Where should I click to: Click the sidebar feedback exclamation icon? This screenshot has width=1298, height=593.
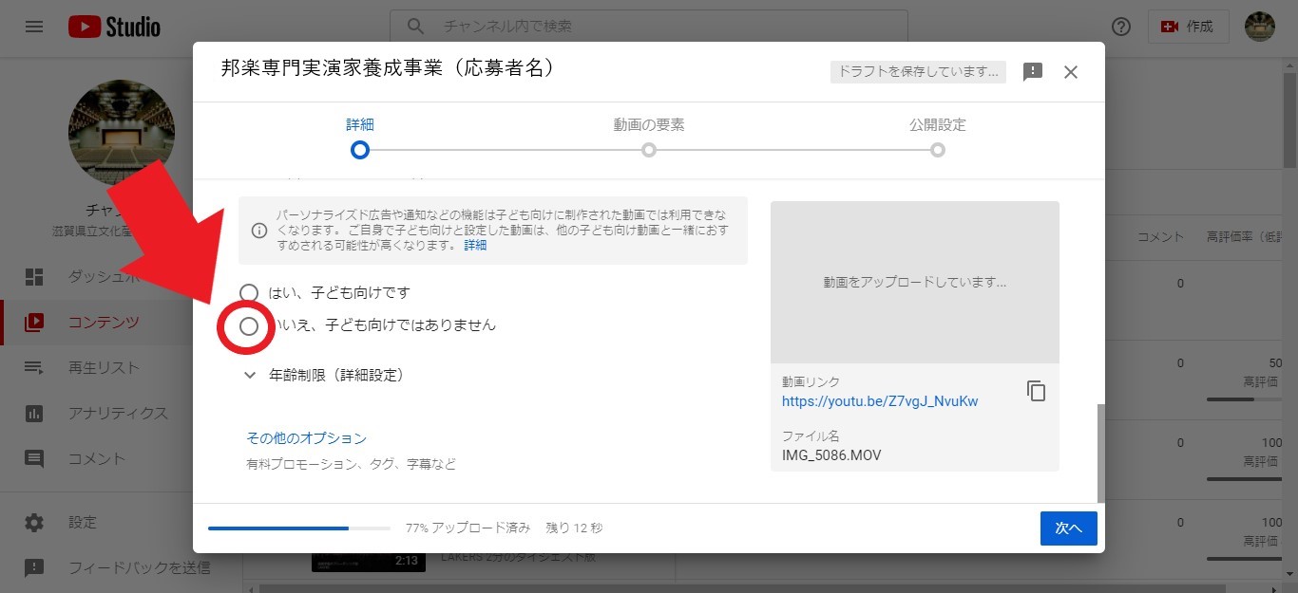(34, 568)
